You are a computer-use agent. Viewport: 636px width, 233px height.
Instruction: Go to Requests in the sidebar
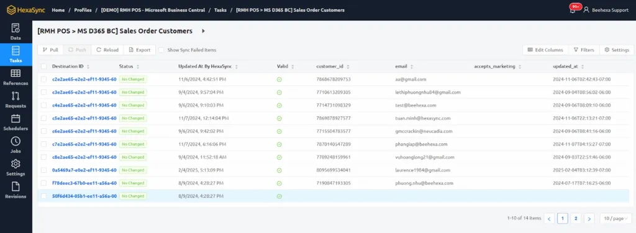(x=16, y=100)
